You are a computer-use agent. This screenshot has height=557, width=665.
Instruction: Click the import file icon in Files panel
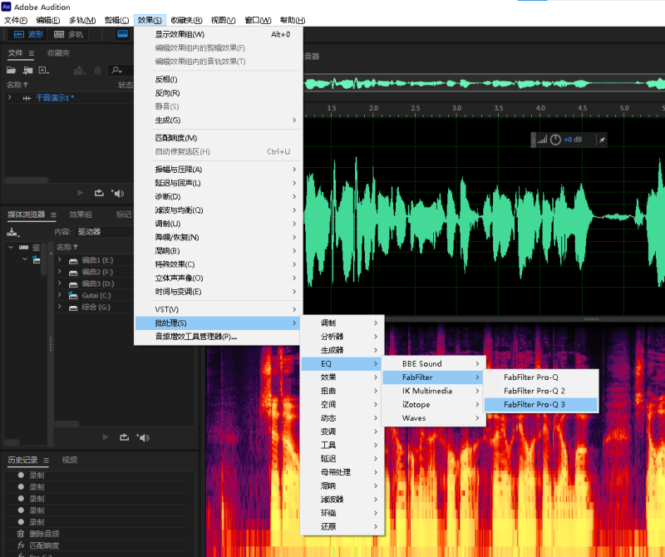(29, 71)
